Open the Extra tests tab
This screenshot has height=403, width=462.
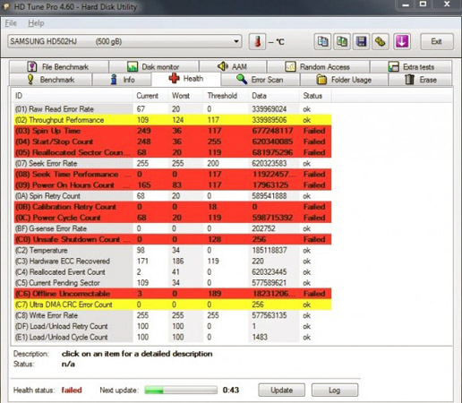pos(411,66)
